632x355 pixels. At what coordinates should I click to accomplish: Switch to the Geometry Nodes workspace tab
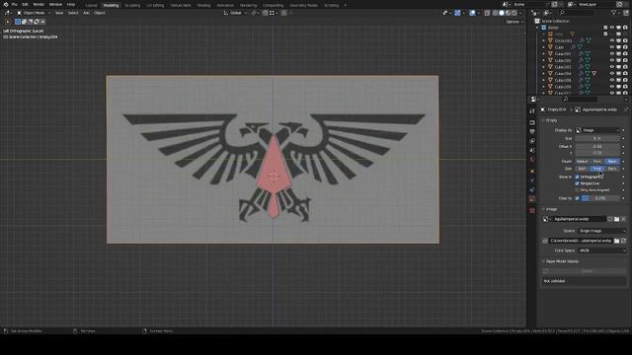[304, 5]
